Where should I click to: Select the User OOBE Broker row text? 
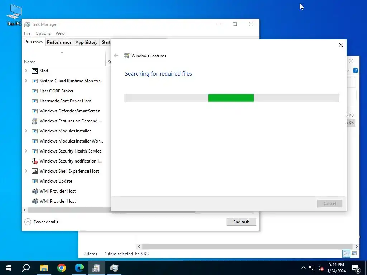[57, 91]
